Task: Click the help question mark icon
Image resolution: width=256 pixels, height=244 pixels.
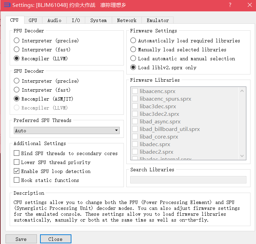Action: [230, 5]
